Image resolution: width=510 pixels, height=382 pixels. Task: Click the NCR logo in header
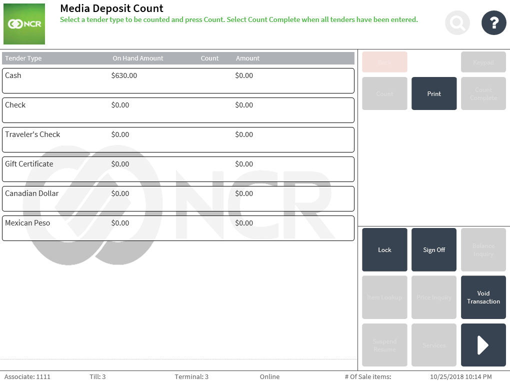[x=24, y=24]
